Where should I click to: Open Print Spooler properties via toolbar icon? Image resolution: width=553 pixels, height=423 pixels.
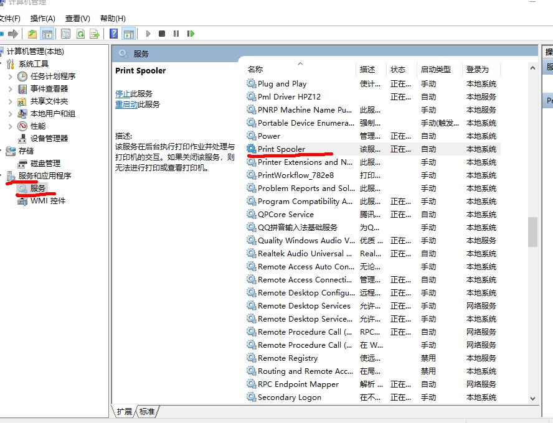tap(65, 34)
